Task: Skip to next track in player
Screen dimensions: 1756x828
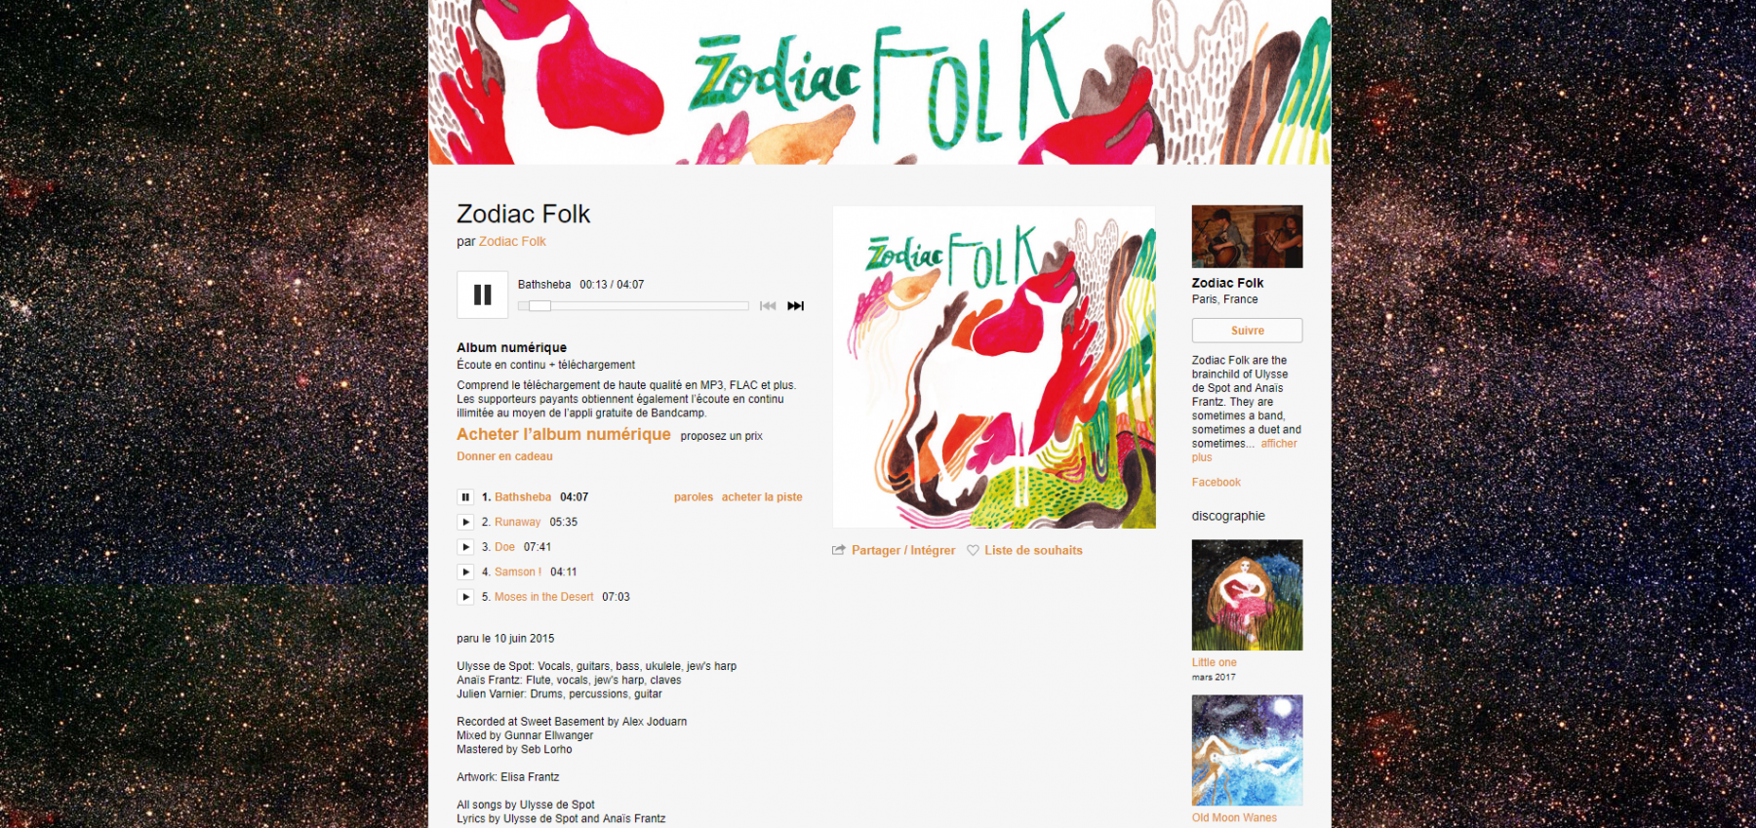Action: pyautogui.click(x=796, y=306)
